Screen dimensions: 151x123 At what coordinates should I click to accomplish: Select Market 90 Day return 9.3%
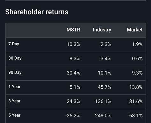137,73
